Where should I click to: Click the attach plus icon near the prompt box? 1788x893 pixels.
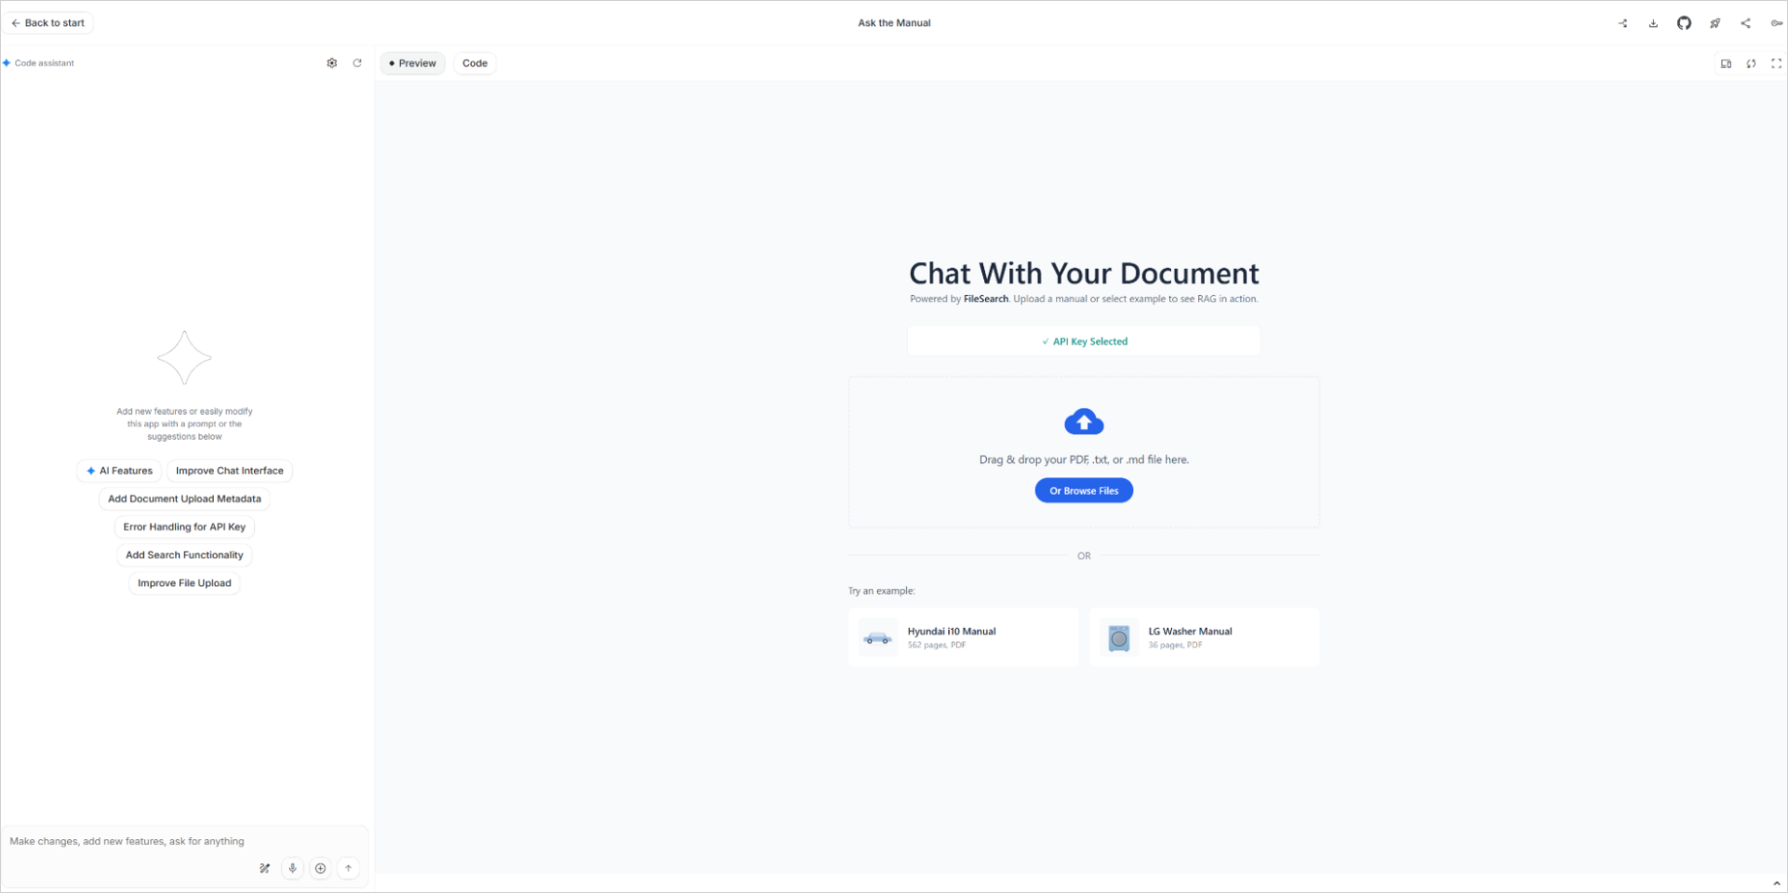tap(320, 868)
